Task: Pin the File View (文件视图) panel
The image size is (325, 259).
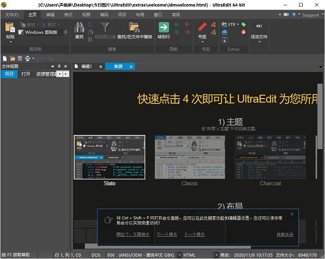Action: (59, 66)
